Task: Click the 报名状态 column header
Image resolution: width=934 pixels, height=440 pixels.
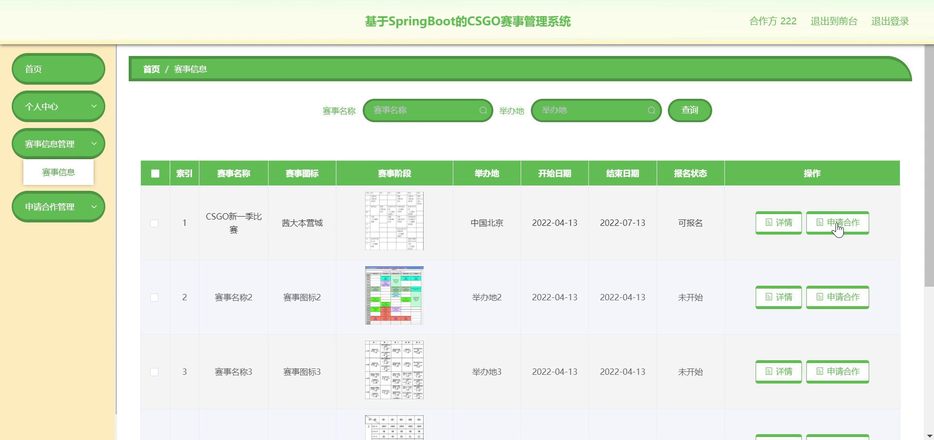Action: [690, 173]
